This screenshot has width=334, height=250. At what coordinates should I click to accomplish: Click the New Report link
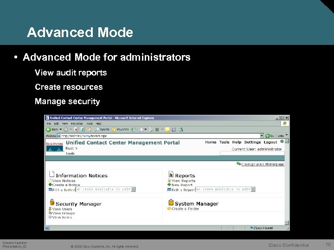tap(182, 185)
